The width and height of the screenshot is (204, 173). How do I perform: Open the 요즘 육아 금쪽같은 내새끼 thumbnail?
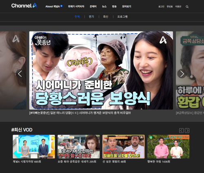(79, 146)
